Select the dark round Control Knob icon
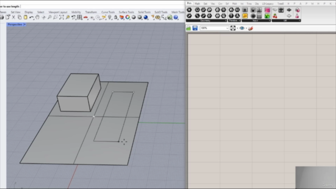Viewport: 336px width, 189px height. 253,16
